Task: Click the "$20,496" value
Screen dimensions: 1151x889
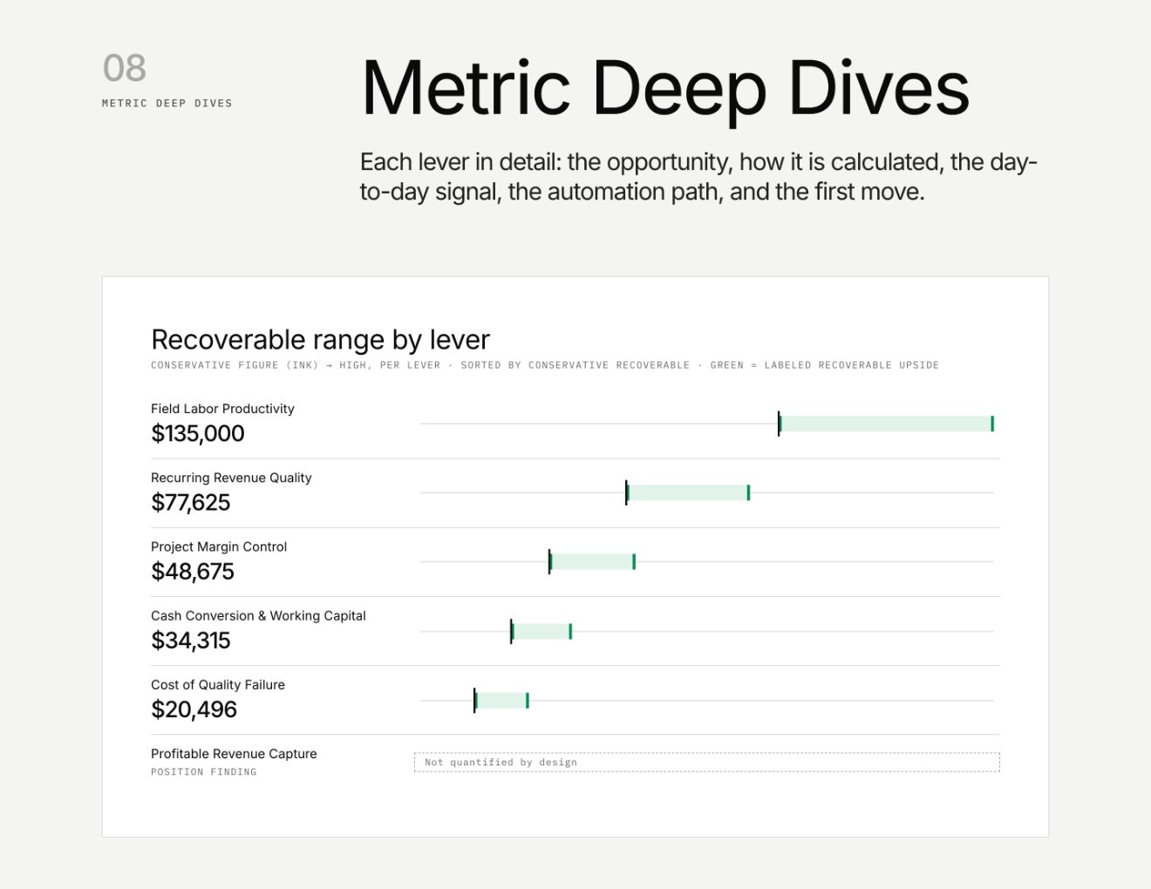Action: tap(194, 709)
